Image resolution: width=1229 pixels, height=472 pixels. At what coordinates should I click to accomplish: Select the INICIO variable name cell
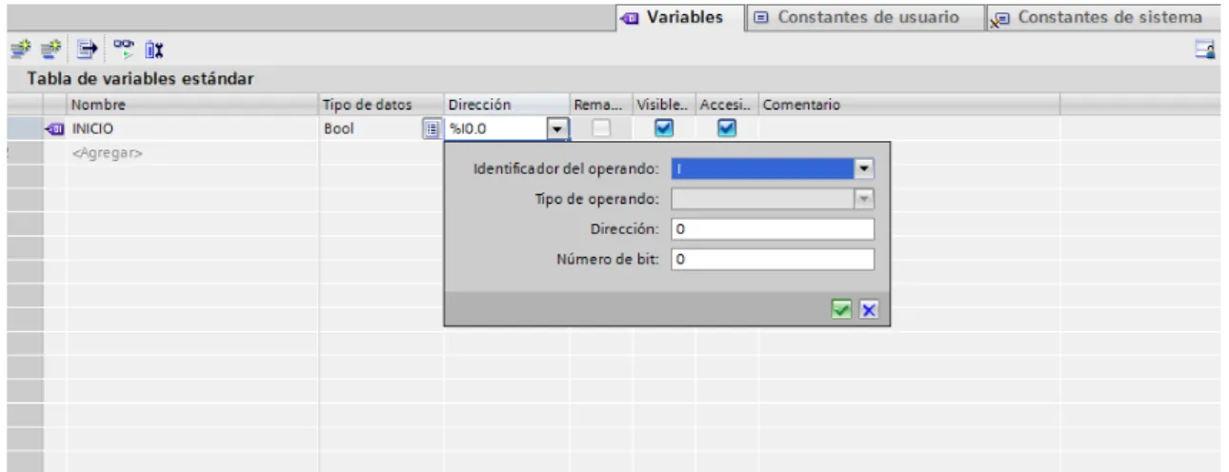pyautogui.click(x=192, y=128)
